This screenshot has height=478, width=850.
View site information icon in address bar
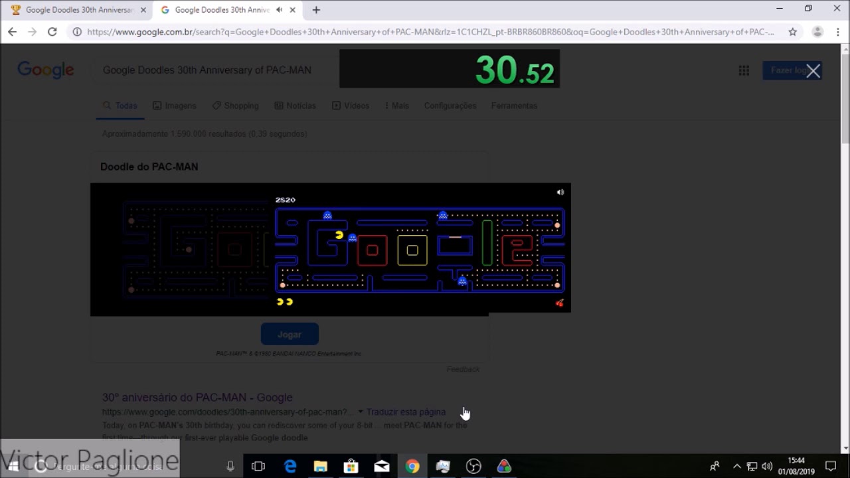click(x=77, y=32)
